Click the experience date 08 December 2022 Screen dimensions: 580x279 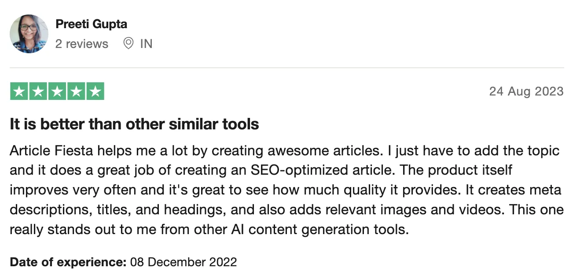click(184, 262)
